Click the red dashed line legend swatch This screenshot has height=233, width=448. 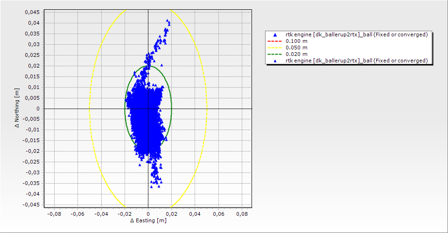[x=274, y=41]
